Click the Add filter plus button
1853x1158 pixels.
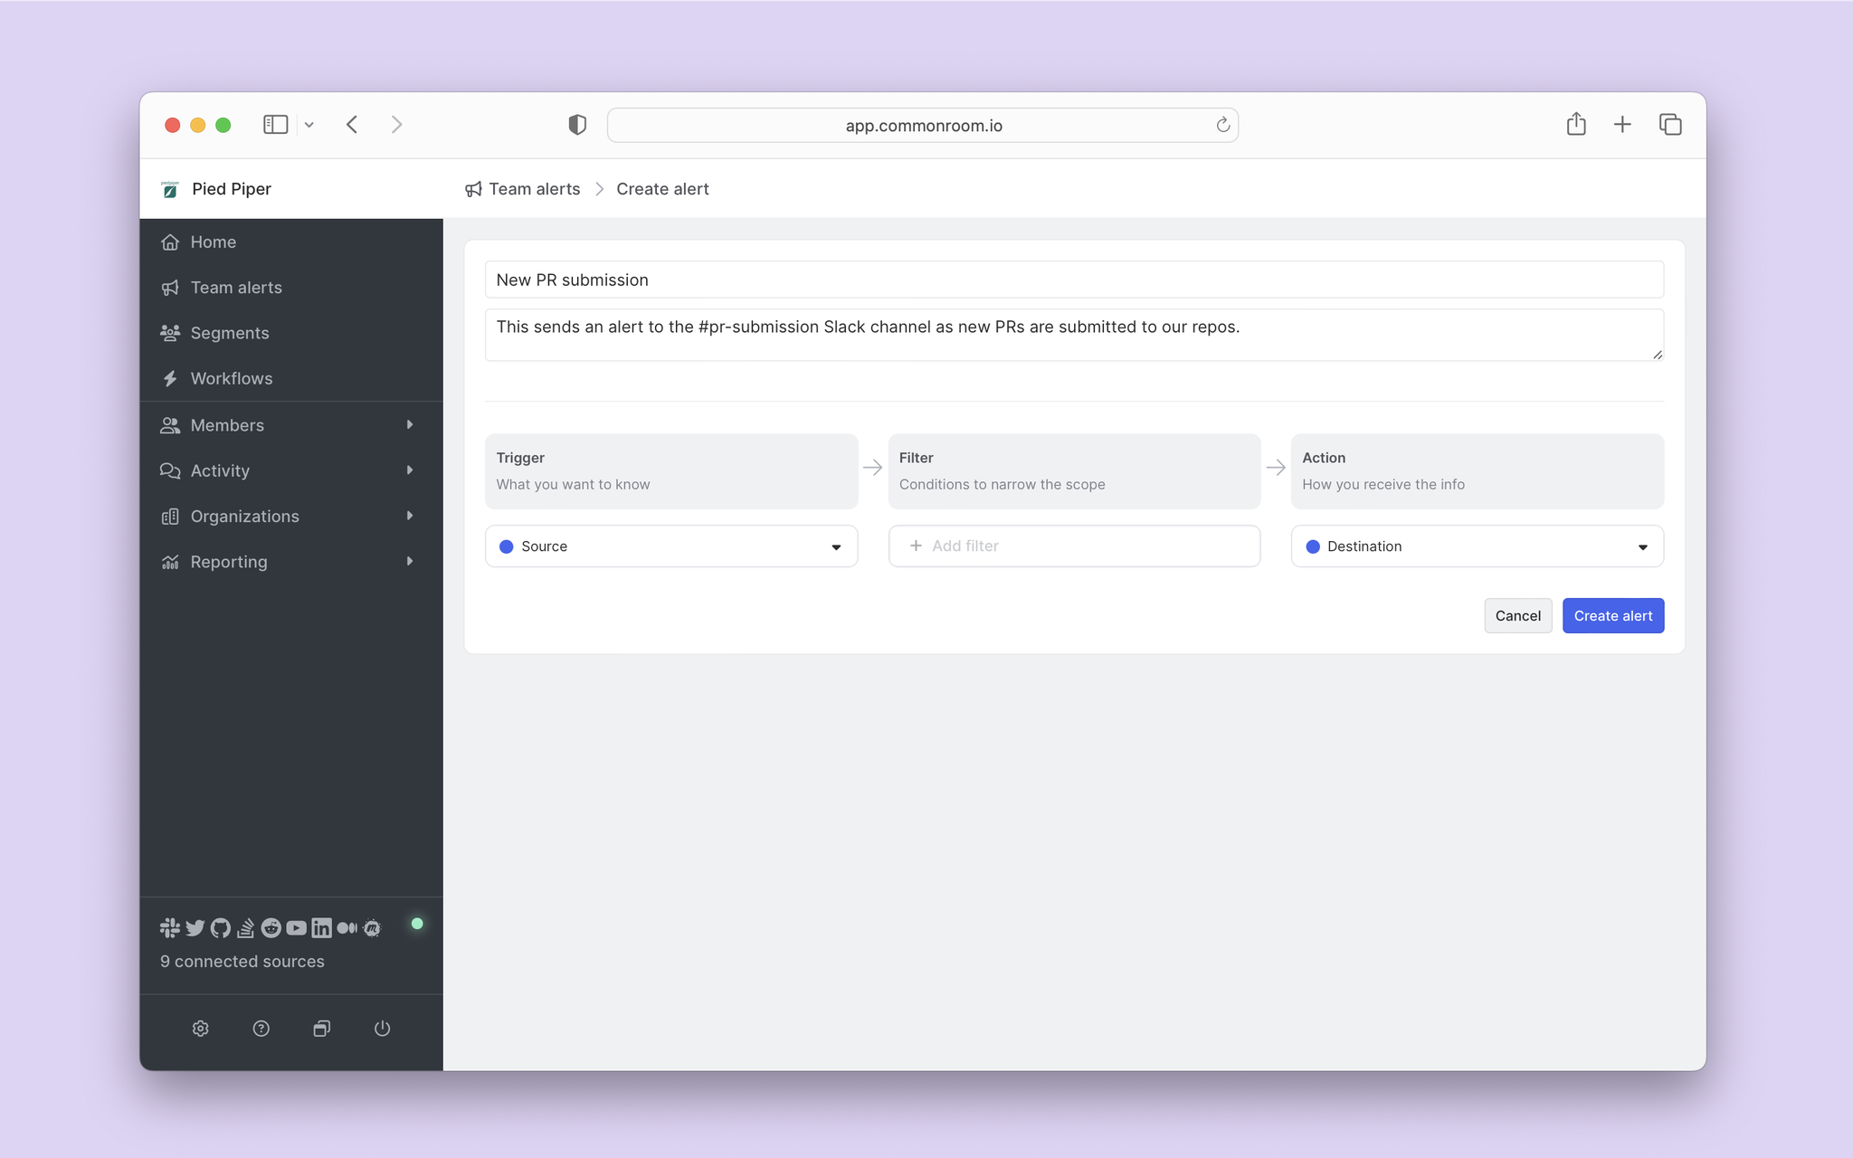pyautogui.click(x=915, y=545)
